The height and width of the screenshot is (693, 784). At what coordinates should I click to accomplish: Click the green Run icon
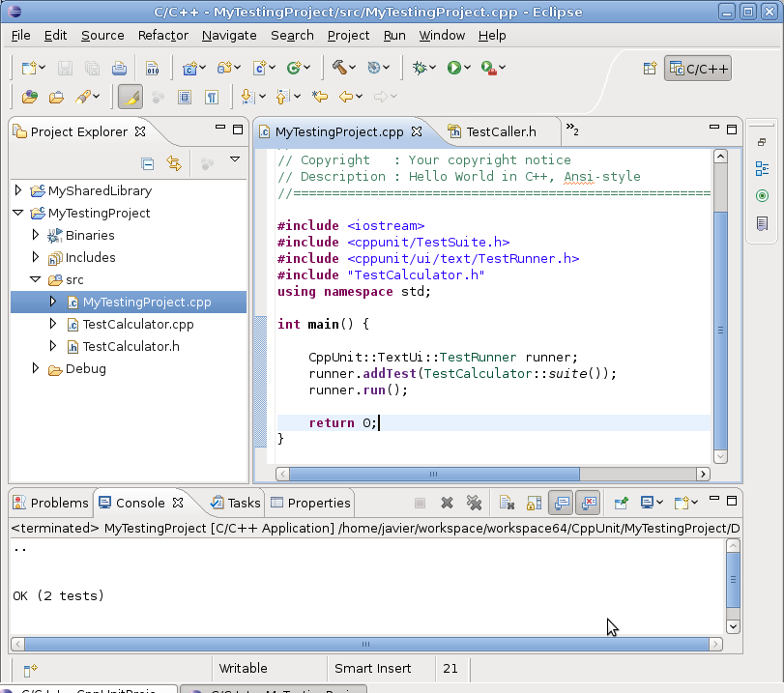454,68
